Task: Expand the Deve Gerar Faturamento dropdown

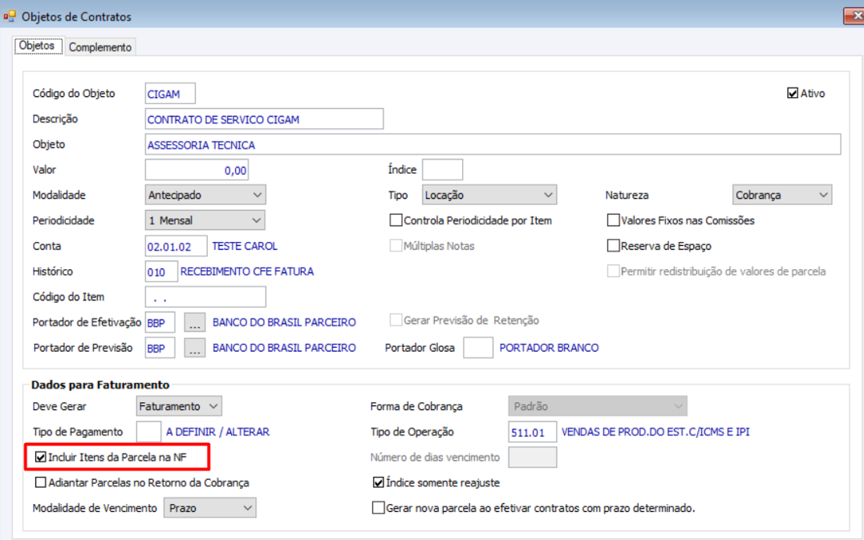Action: click(179, 406)
